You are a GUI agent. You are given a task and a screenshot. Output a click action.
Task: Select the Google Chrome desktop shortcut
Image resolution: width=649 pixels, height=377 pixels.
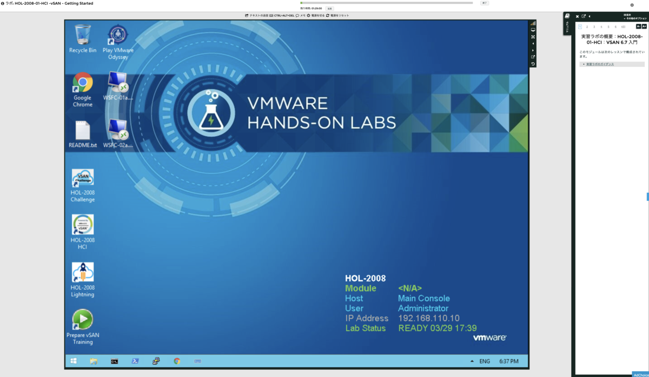83,90
